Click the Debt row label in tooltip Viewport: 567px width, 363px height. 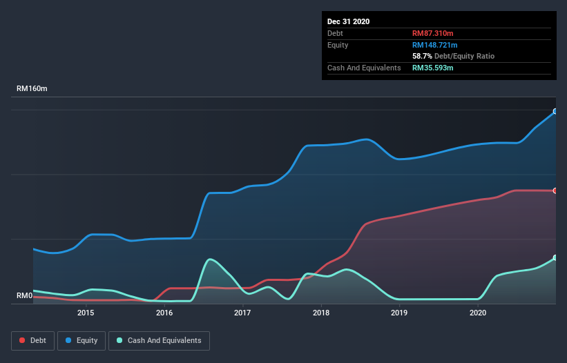click(335, 33)
